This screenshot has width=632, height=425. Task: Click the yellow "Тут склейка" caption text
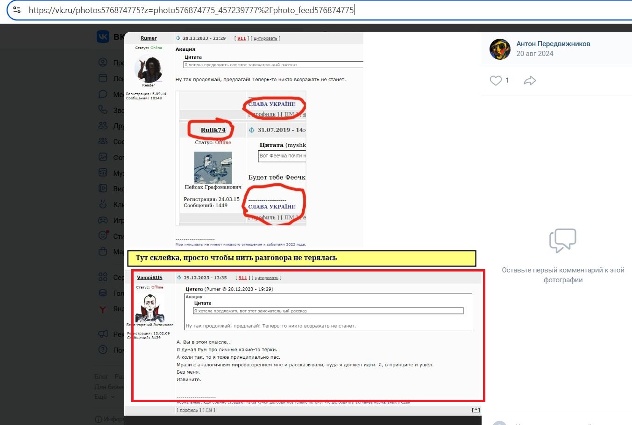click(x=236, y=258)
